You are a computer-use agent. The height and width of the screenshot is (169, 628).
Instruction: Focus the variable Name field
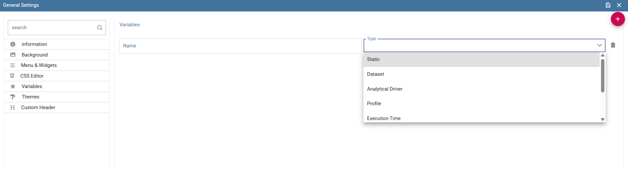click(240, 46)
